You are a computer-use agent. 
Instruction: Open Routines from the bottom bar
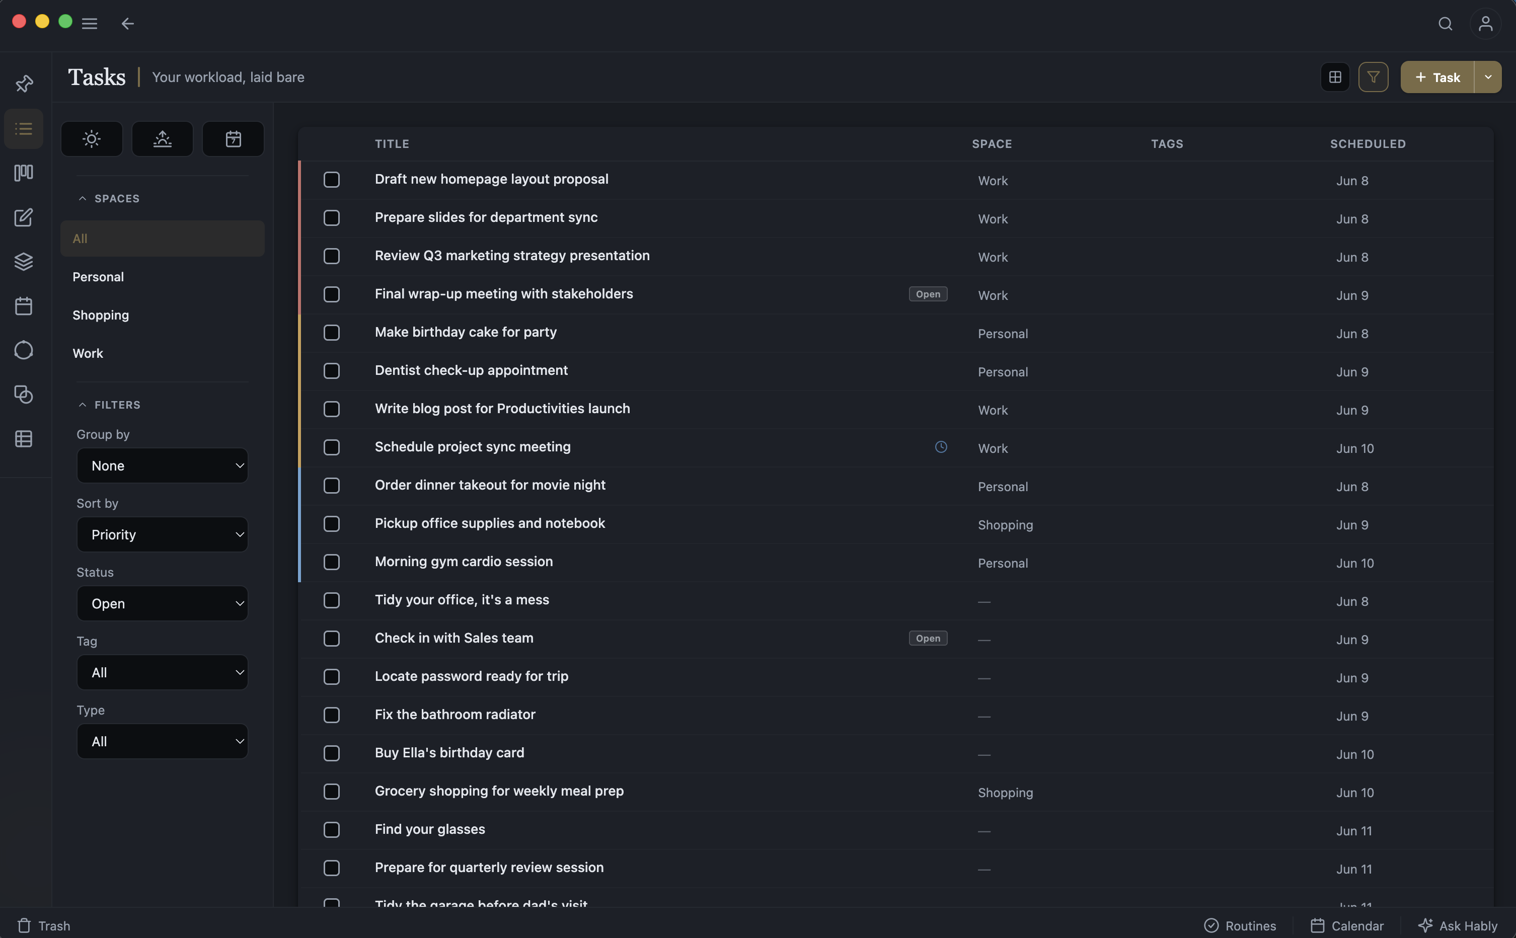pyautogui.click(x=1240, y=925)
